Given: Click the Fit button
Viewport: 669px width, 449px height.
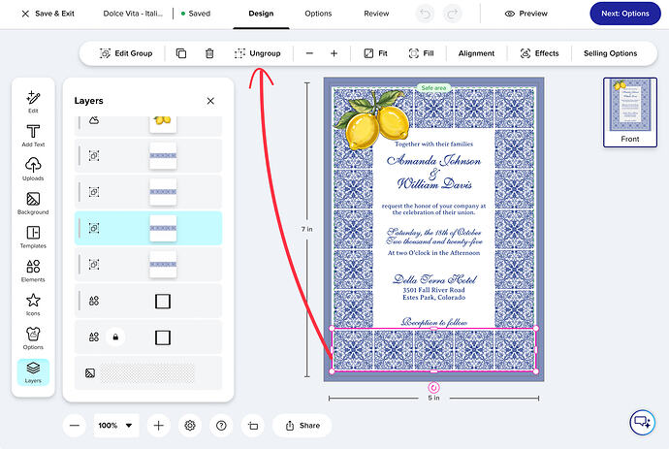Looking at the screenshot, I should pyautogui.click(x=375, y=53).
